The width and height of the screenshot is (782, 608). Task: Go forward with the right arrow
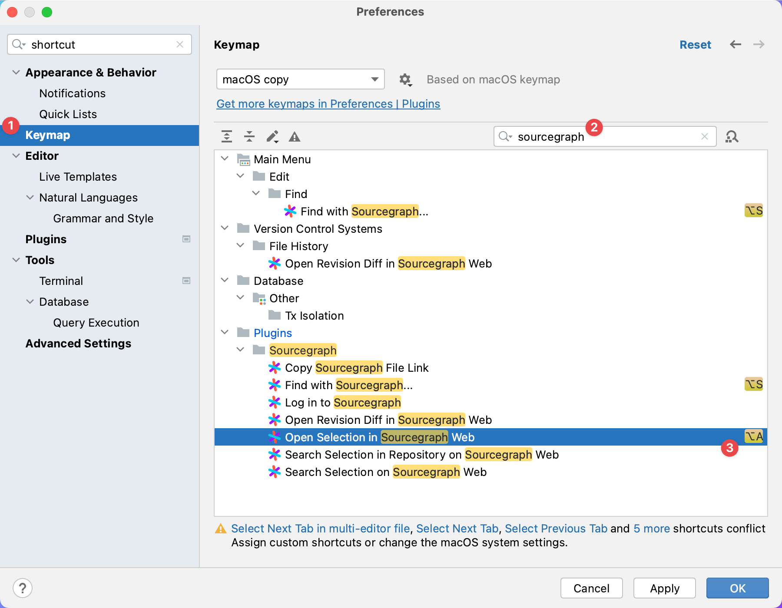pyautogui.click(x=759, y=44)
